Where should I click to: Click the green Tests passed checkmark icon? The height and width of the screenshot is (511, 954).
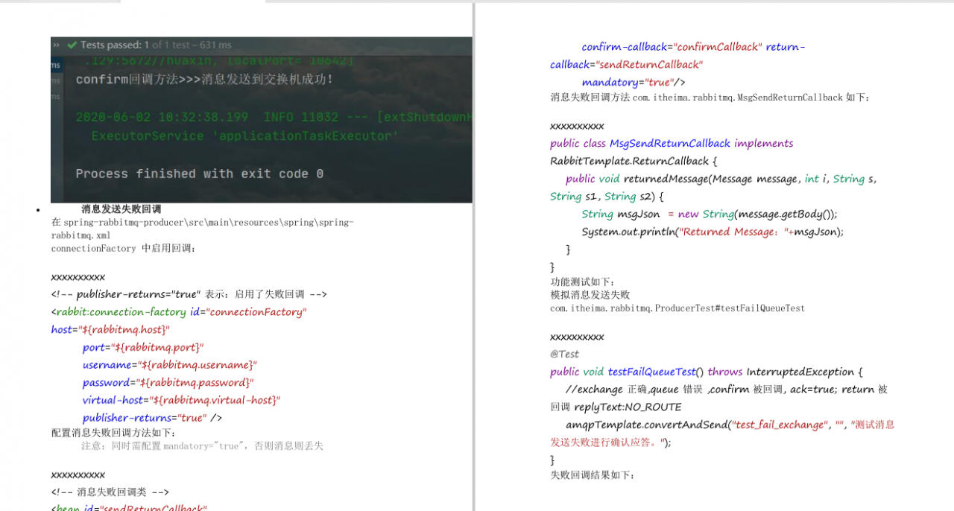[x=71, y=45]
